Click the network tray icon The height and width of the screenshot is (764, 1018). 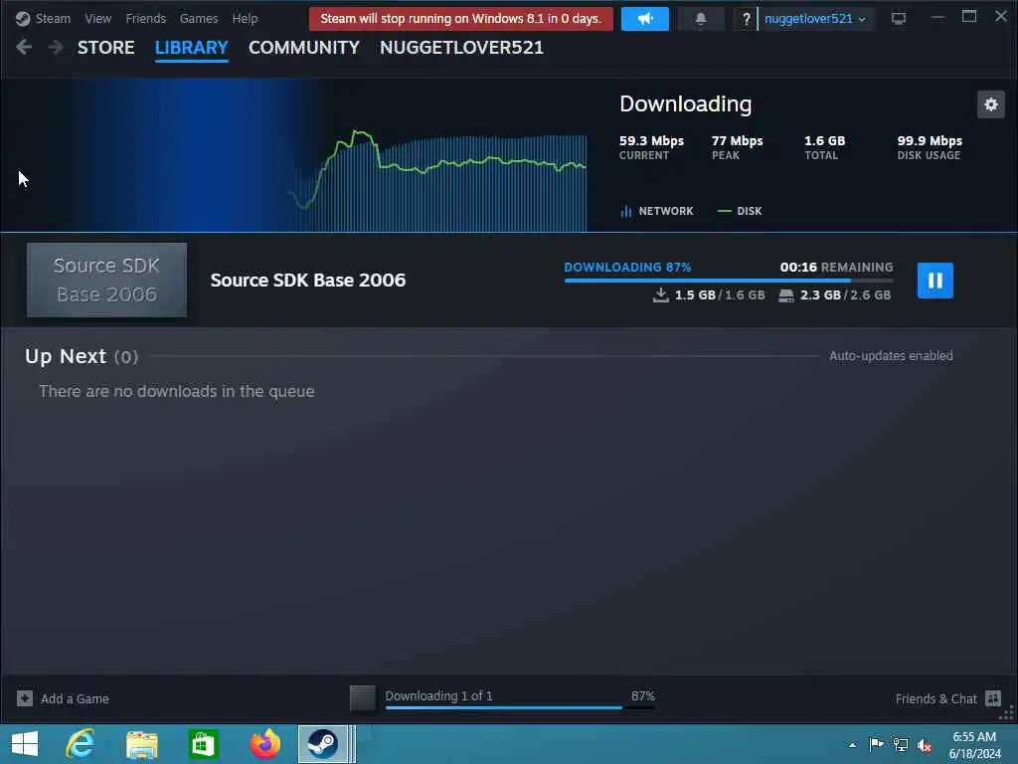click(901, 745)
